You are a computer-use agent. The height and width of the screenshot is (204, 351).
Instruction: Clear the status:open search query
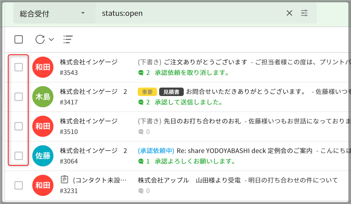pos(289,13)
